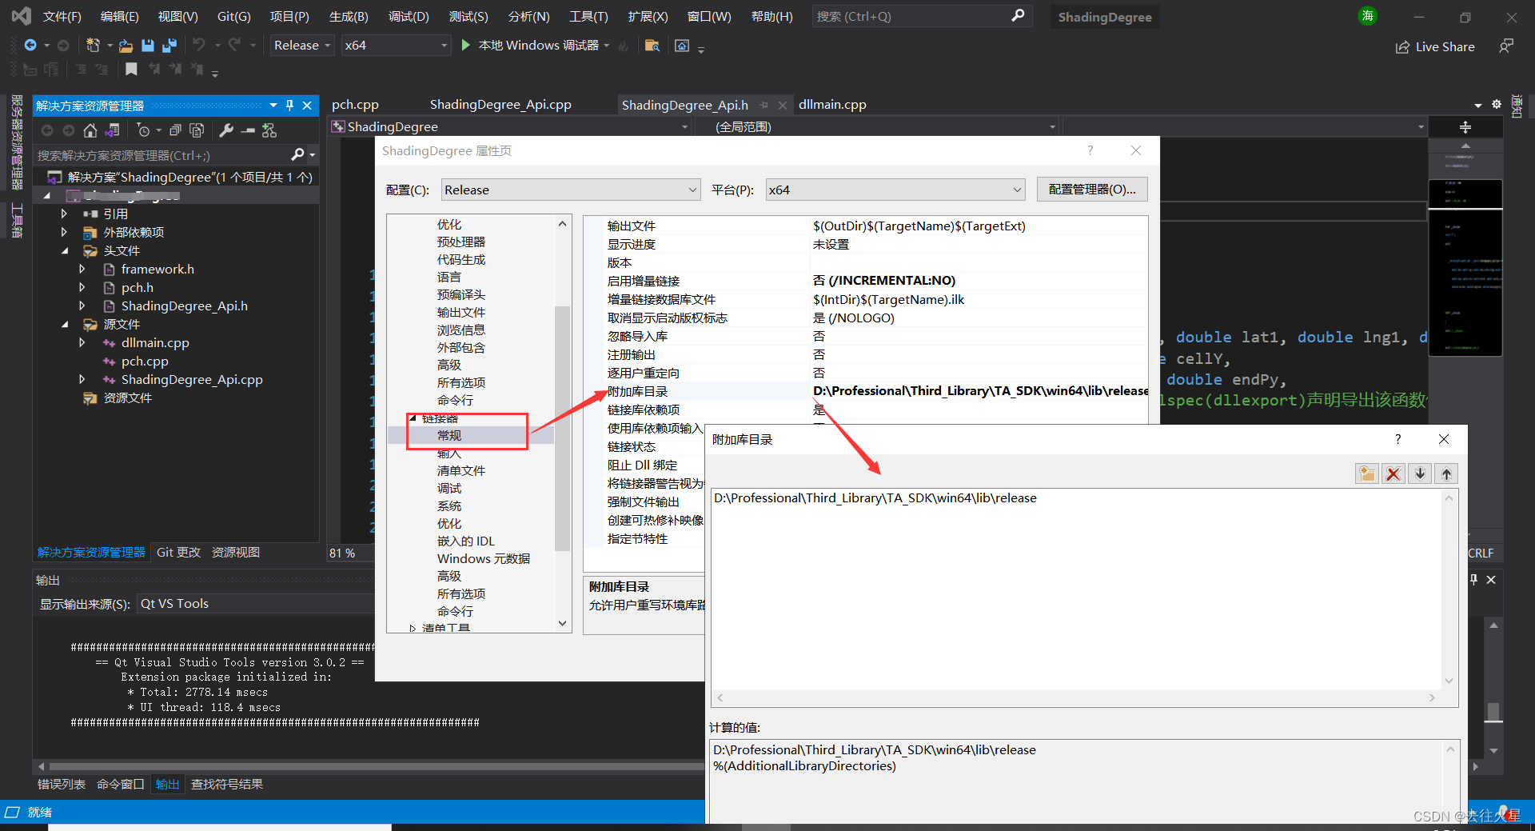Image resolution: width=1535 pixels, height=831 pixels.
Task: Open the 扩展(X) menu
Action: [648, 16]
